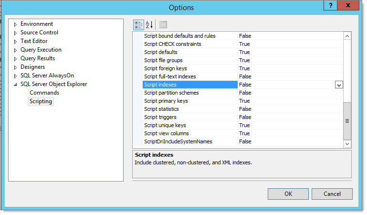Click the Cancel button

pos(332,194)
